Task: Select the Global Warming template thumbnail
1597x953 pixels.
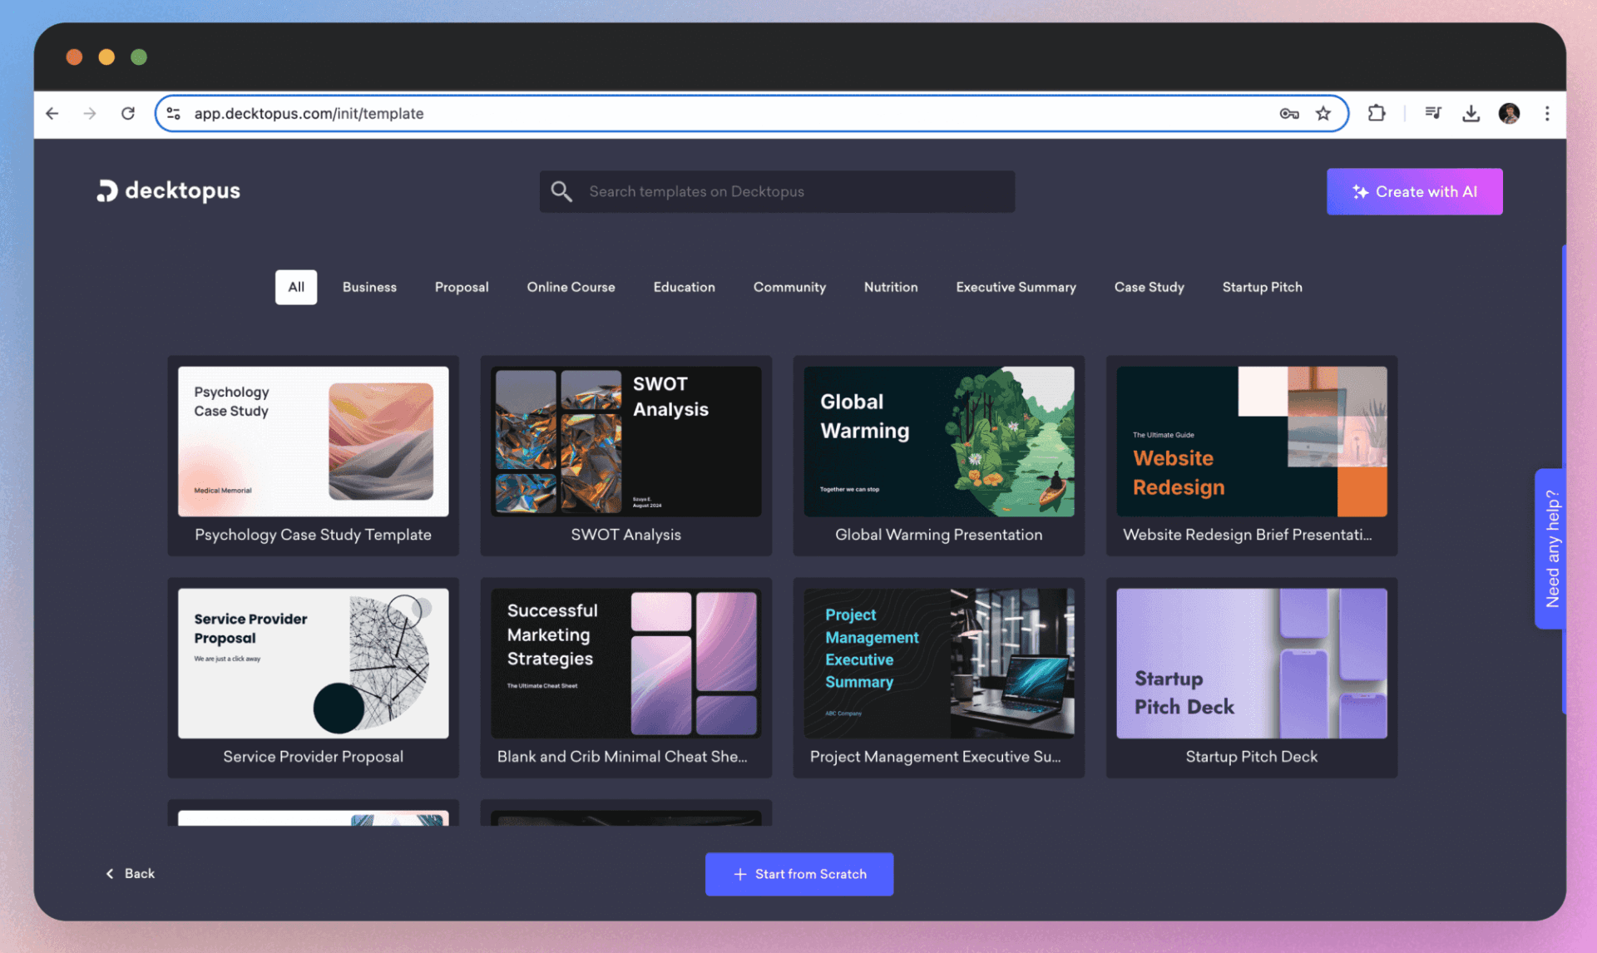Action: tap(938, 442)
